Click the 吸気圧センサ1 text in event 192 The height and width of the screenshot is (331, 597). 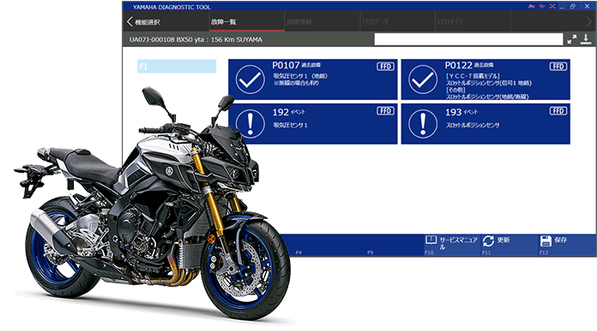click(x=290, y=125)
